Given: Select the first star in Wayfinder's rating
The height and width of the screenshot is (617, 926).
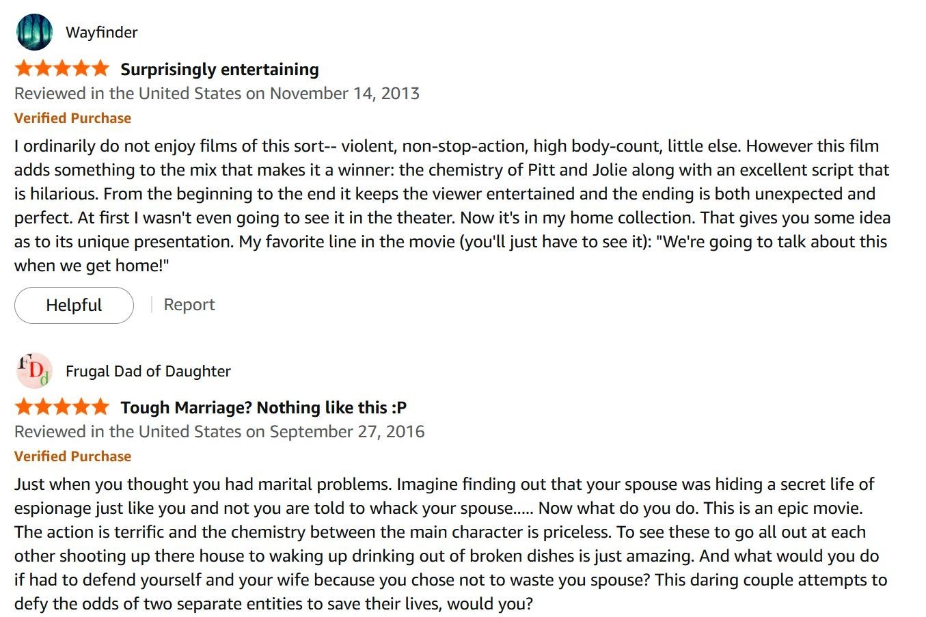Looking at the screenshot, I should coord(24,68).
